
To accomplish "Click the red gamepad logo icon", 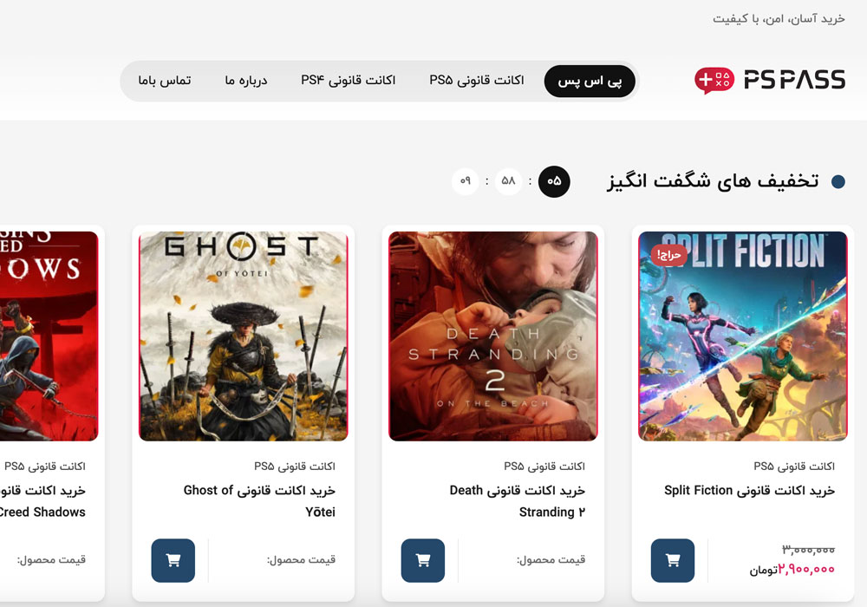I will [x=714, y=80].
